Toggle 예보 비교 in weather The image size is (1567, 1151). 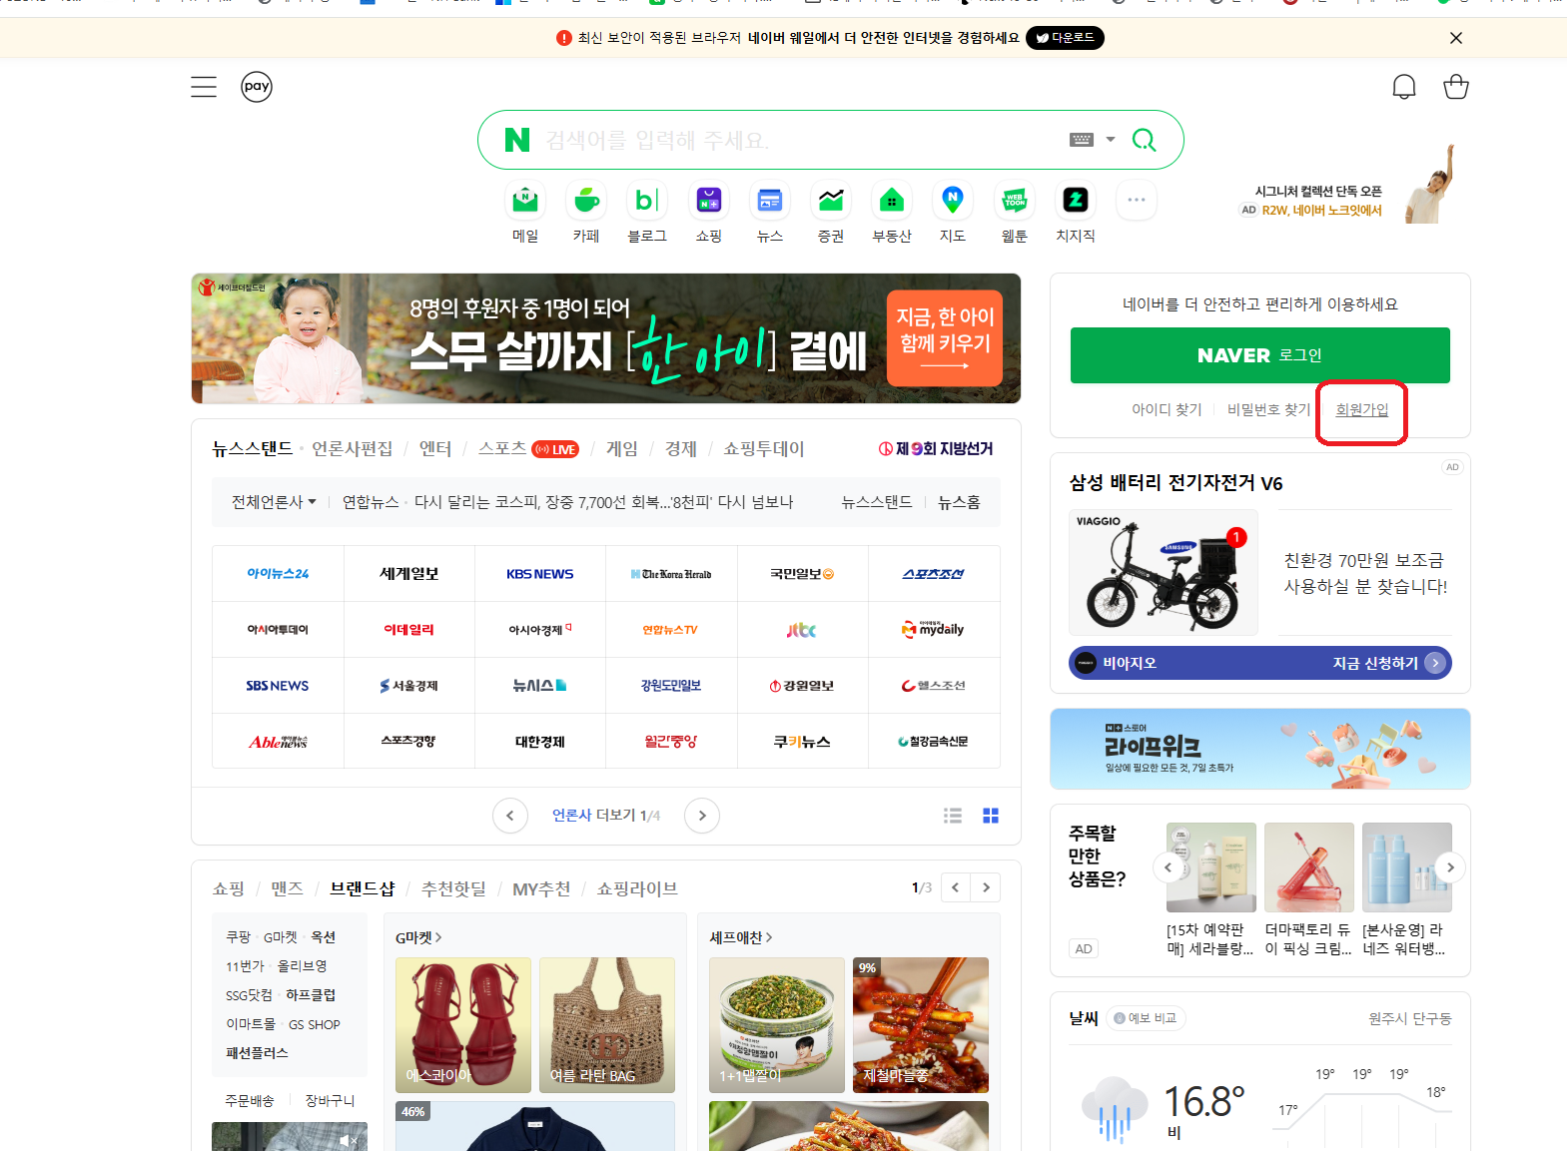coord(1146,1018)
